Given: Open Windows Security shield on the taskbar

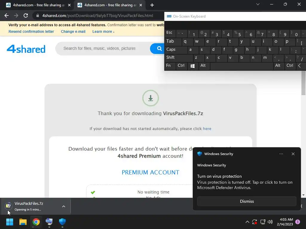Looking at the screenshot, I should pyautogui.click(x=62, y=222).
